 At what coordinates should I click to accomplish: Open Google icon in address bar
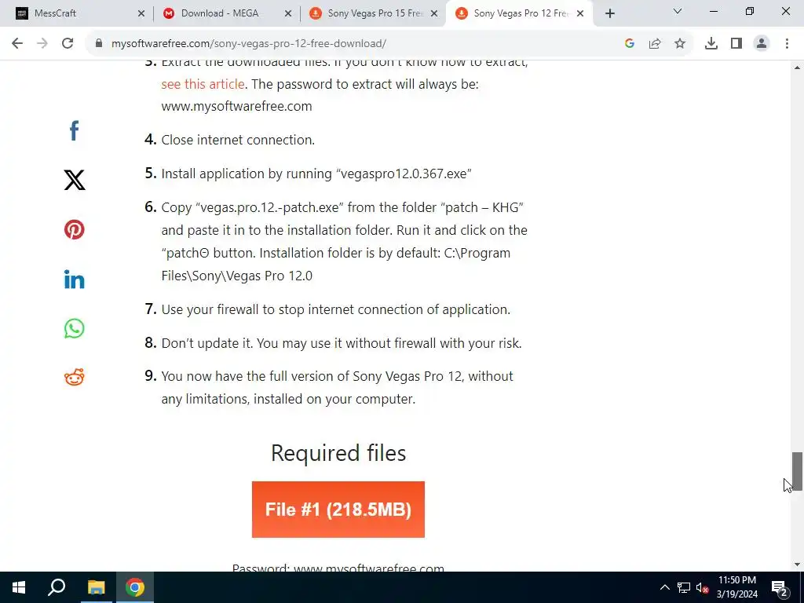630,44
